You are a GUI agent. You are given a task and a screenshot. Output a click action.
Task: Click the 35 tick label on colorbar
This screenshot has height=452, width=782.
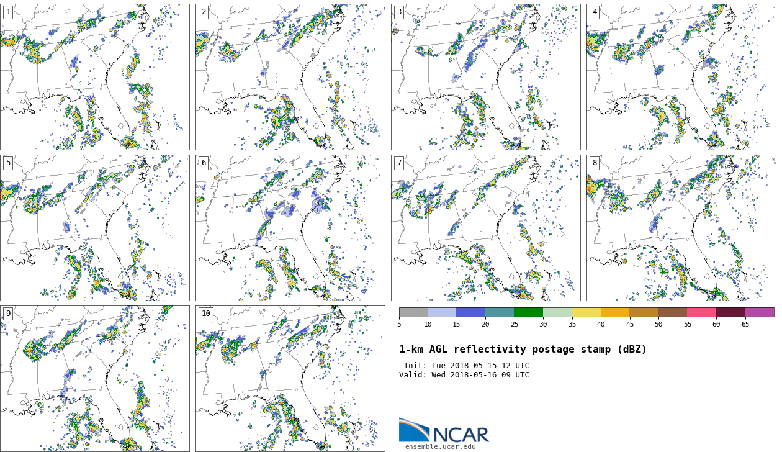572,324
